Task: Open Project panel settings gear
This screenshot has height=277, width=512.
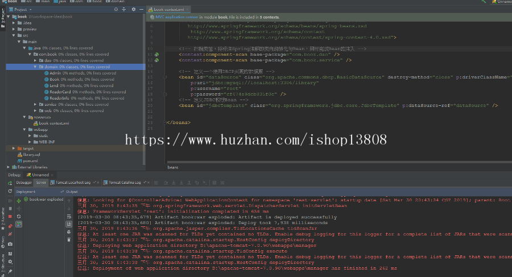Action: 134,10
